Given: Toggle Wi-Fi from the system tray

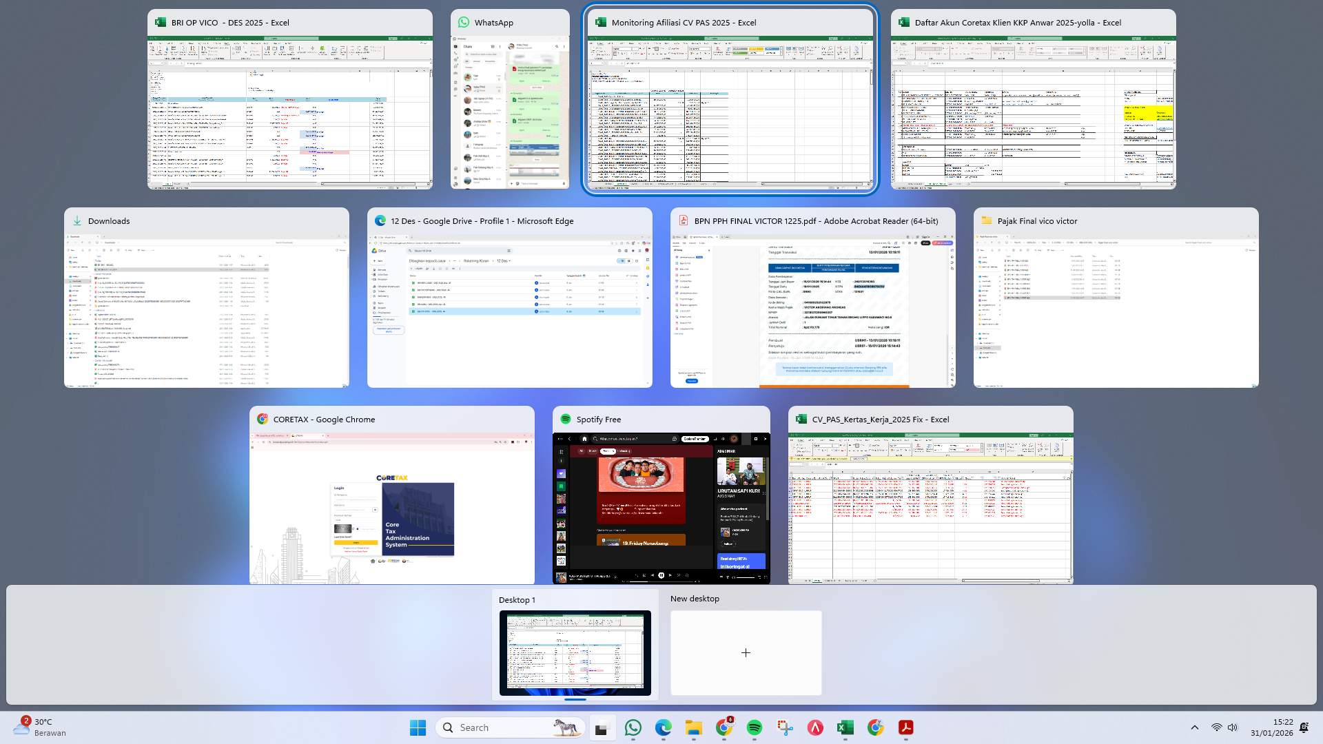Looking at the screenshot, I should (x=1214, y=727).
